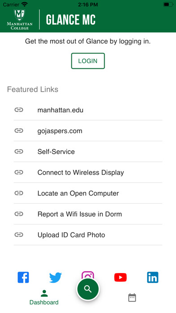Choose Report a Wifi Issue in Dorm

pos(88,214)
